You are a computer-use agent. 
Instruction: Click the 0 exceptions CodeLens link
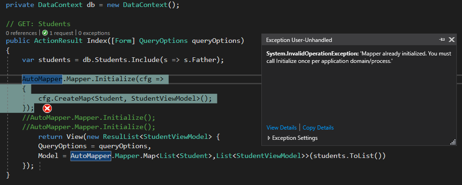pos(94,33)
